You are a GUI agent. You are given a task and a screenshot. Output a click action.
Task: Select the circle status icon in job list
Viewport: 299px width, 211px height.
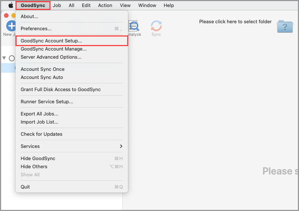12,58
